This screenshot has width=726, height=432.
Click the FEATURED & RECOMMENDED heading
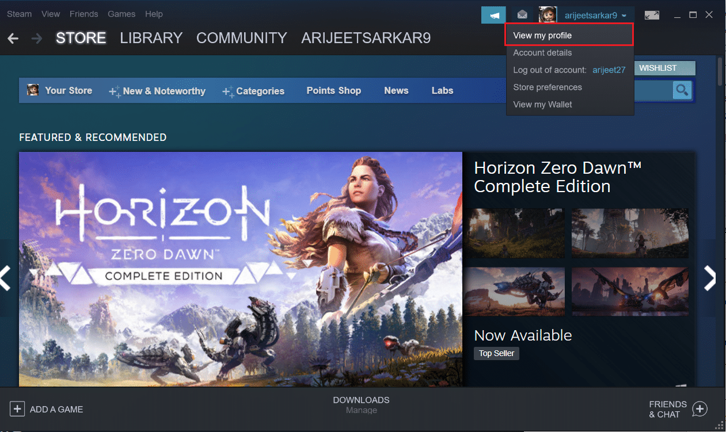click(x=93, y=137)
